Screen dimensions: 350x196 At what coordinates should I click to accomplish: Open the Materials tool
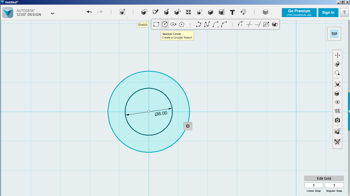[x=265, y=12]
